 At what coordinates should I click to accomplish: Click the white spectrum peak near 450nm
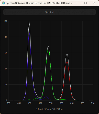point(29,21)
